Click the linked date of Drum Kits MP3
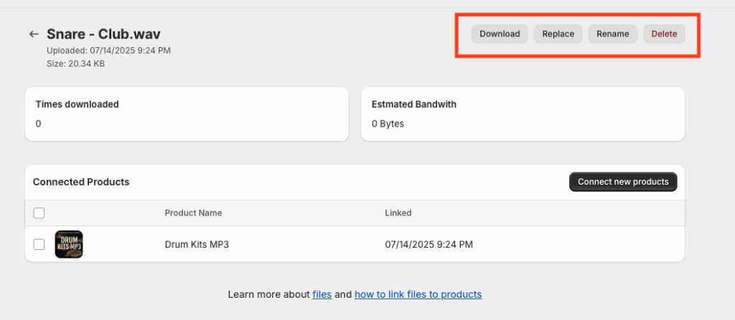The width and height of the screenshot is (735, 320). [429, 244]
